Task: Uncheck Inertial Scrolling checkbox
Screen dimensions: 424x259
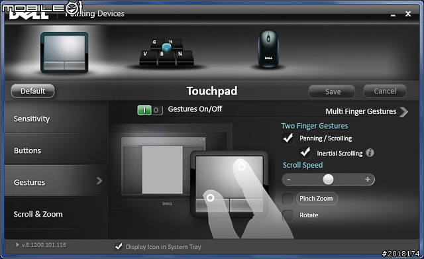Action: coord(305,152)
